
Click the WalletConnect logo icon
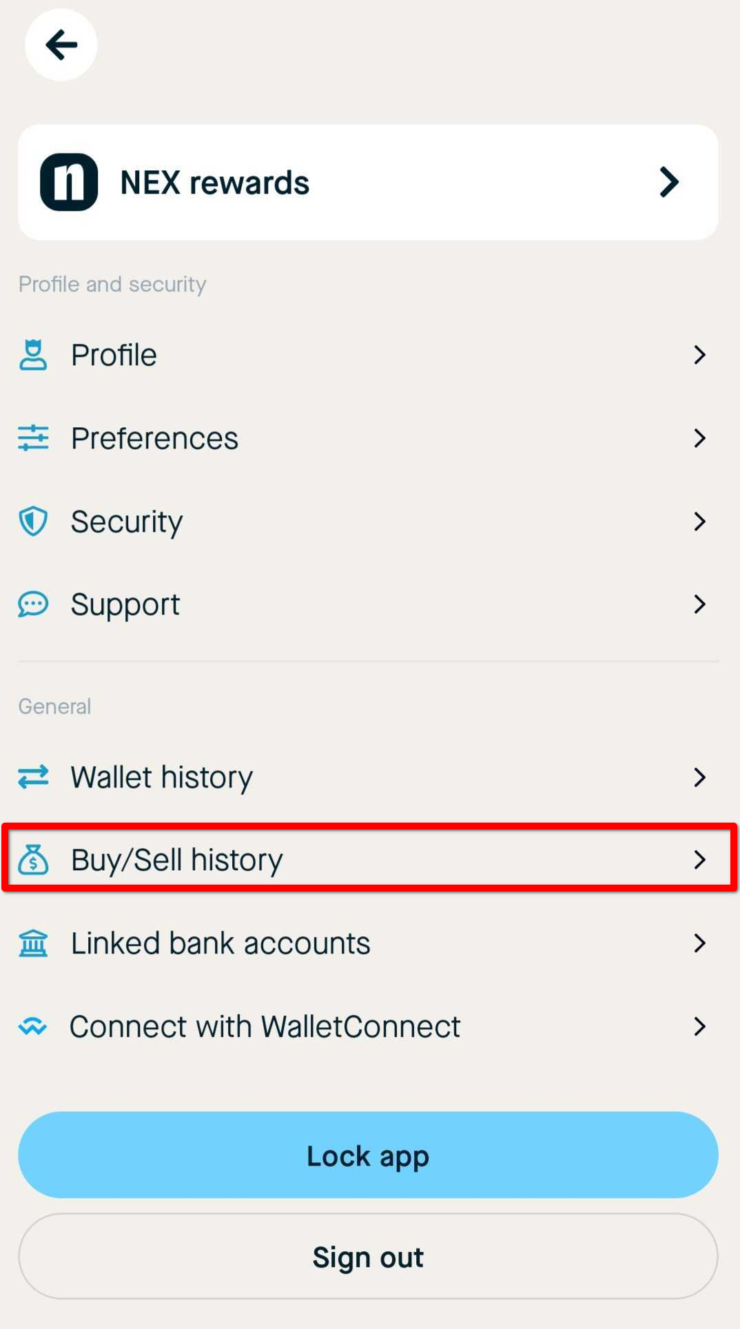tap(32, 1027)
